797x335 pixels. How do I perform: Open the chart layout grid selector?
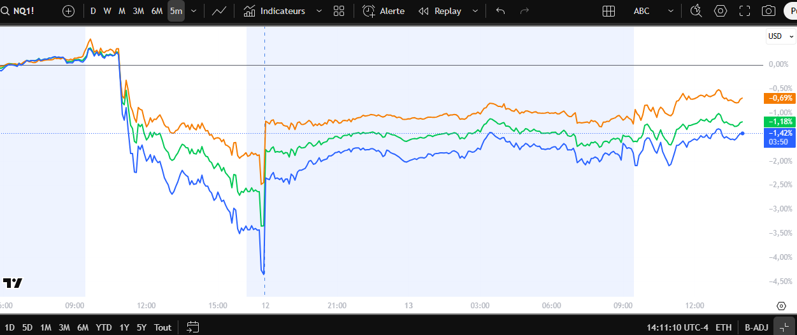608,11
